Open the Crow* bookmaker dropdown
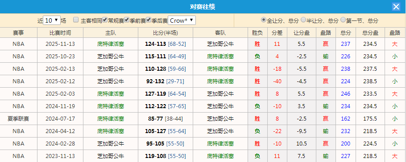The image size is (406, 162). [182, 20]
